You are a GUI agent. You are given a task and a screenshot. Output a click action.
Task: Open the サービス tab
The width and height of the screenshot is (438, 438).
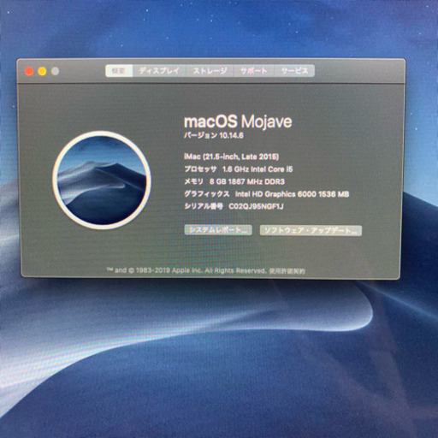pyautogui.click(x=294, y=71)
